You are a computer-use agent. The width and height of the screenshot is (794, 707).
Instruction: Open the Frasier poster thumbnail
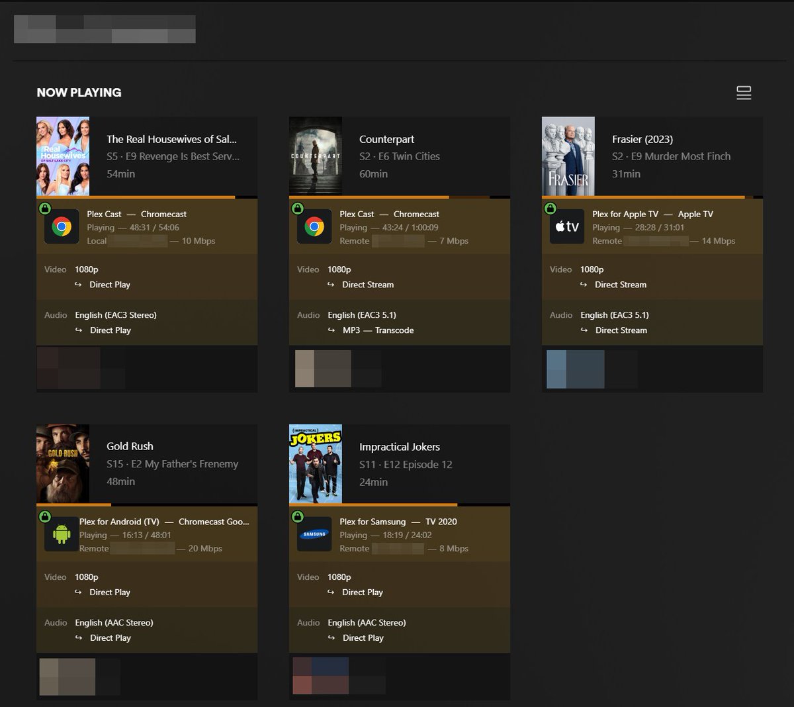coord(568,156)
